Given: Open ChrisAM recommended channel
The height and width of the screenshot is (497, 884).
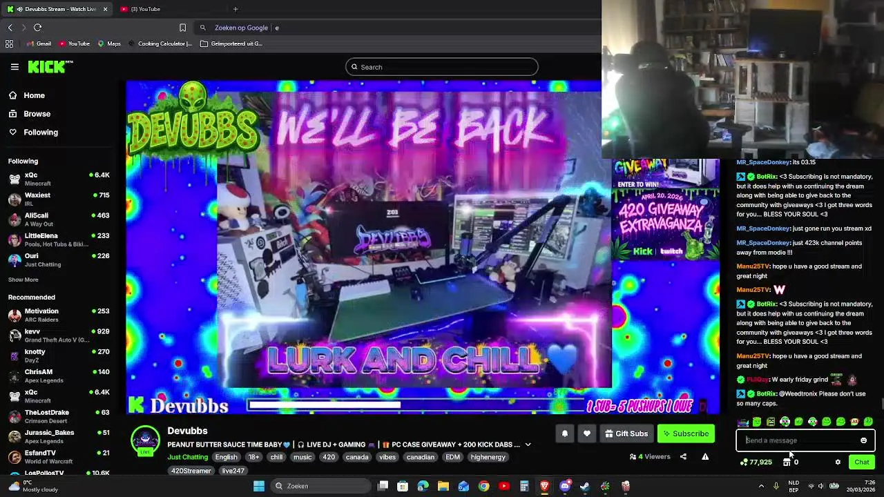Looking at the screenshot, I should (59, 376).
